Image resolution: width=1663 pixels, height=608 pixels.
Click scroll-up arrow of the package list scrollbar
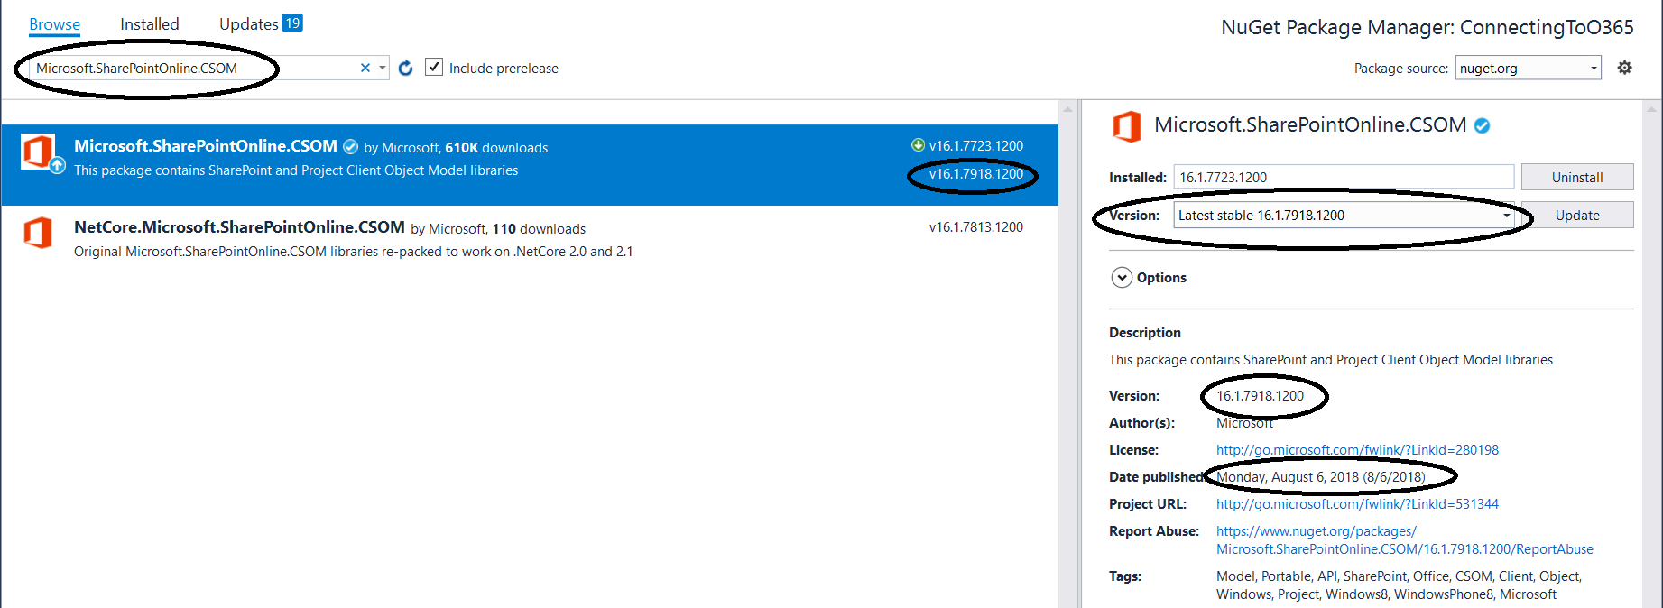(x=1067, y=110)
